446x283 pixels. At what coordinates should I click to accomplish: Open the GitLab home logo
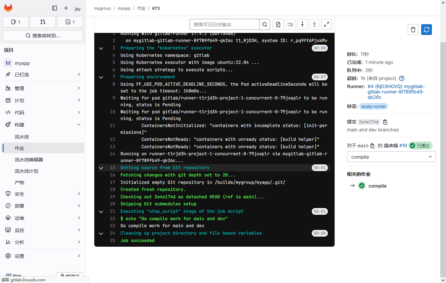click(8, 8)
